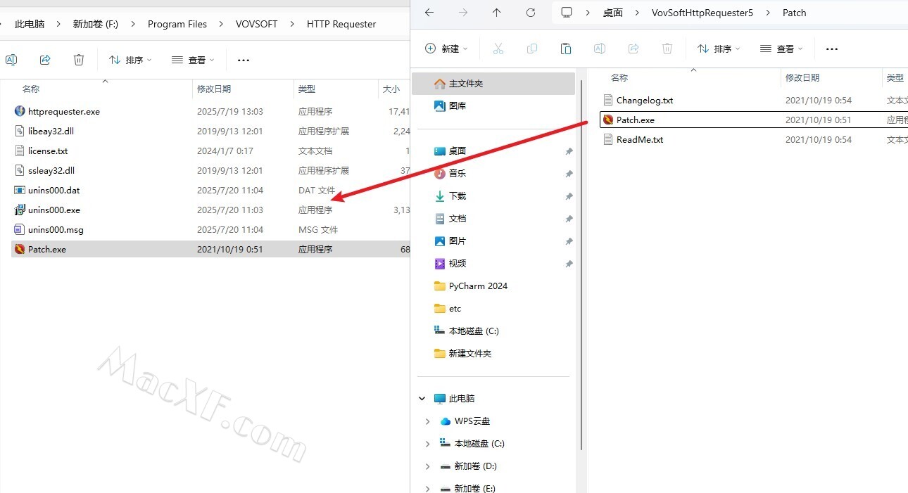This screenshot has width=908, height=493.
Task: Expand 本地磁盘 (C:) under 此电脑
Action: click(x=427, y=443)
